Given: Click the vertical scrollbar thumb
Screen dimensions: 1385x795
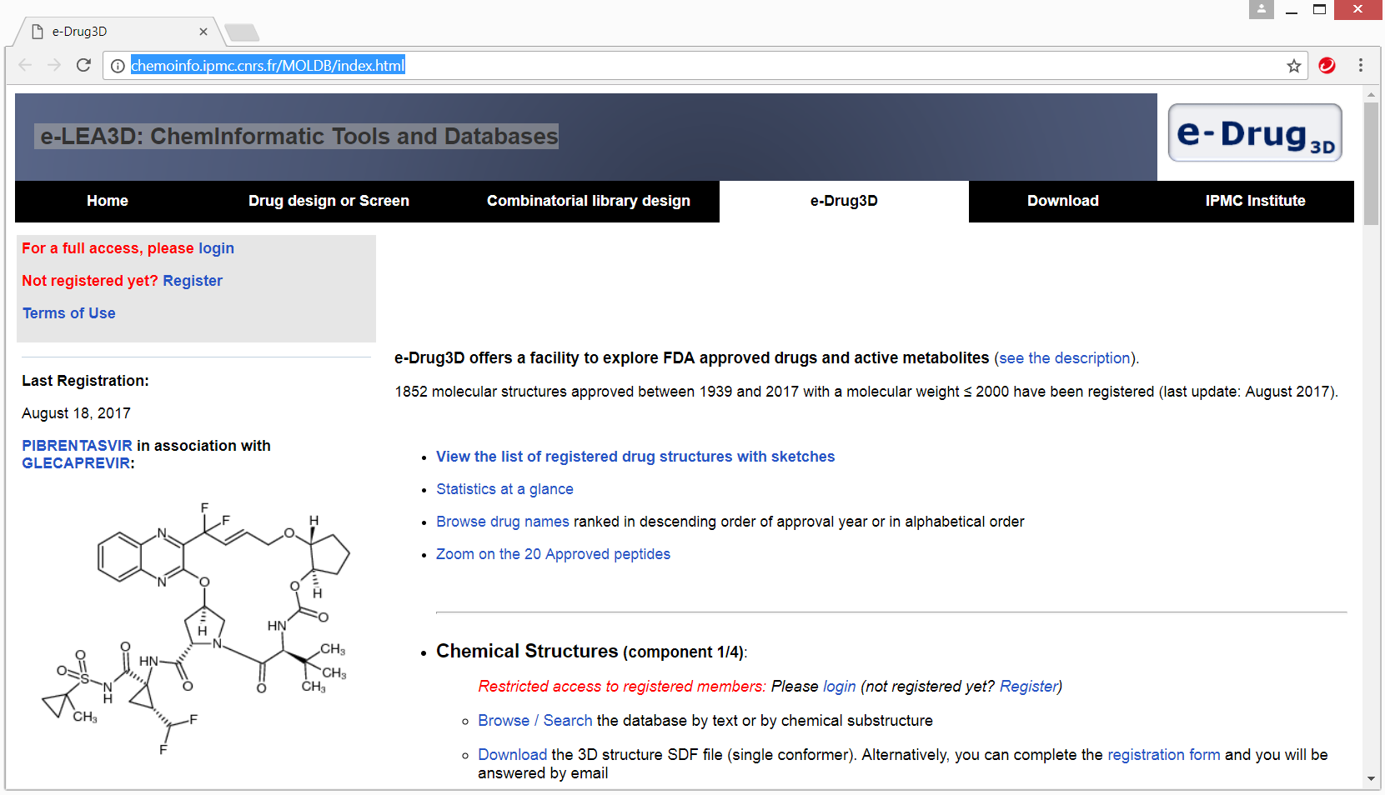Looking at the screenshot, I should coord(1371,163).
